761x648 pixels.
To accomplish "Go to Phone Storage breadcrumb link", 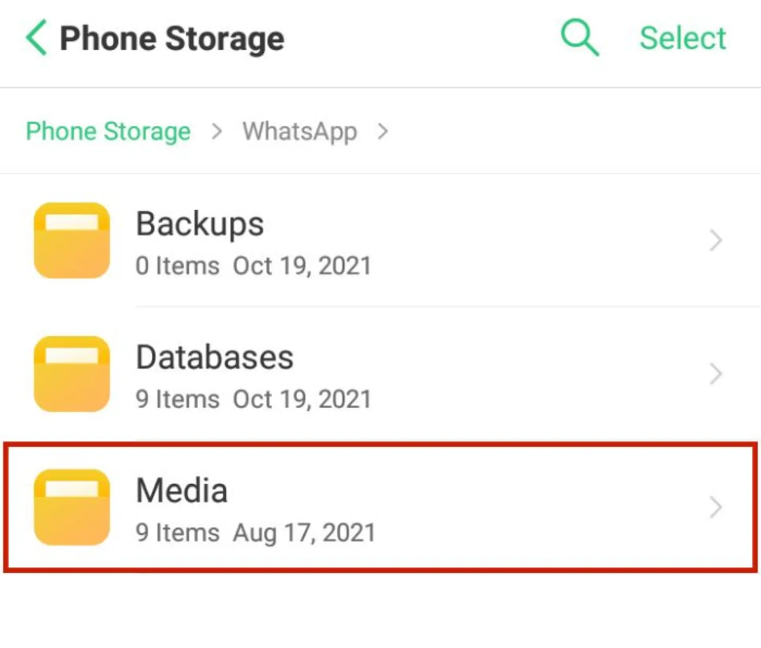I will coord(108,131).
